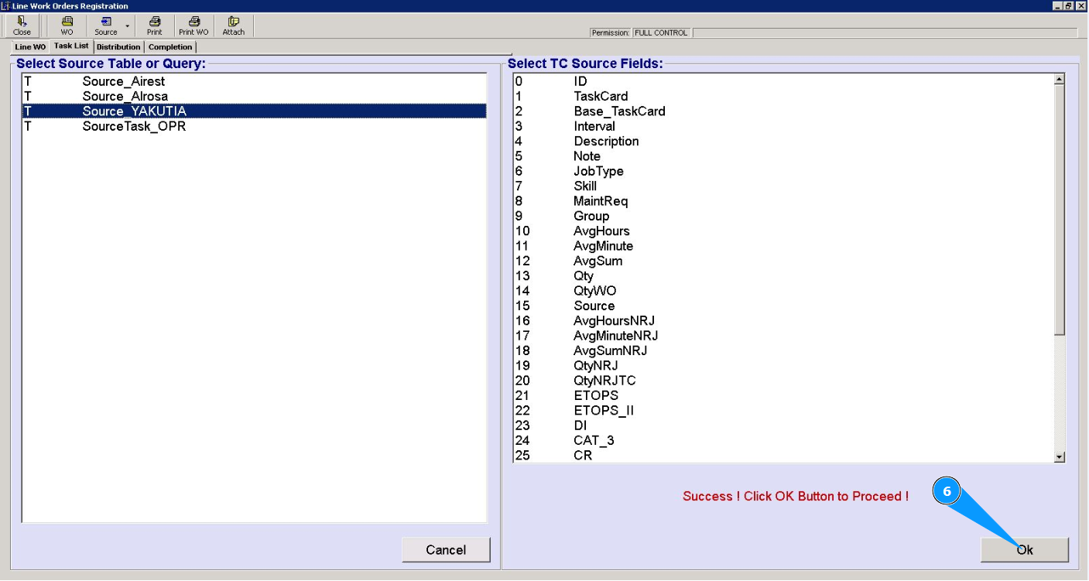Select the AvgSumNRJ source field
The width and height of the screenshot is (1089, 581).
[783, 350]
